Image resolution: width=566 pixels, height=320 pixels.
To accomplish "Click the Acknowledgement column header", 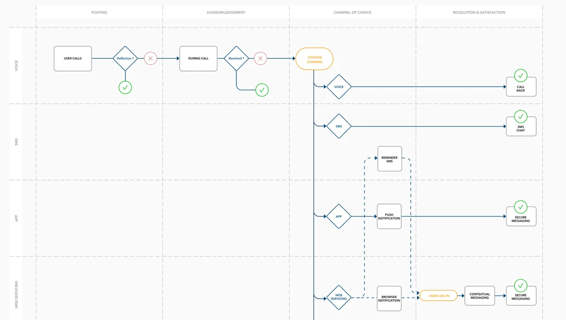I will point(226,12).
